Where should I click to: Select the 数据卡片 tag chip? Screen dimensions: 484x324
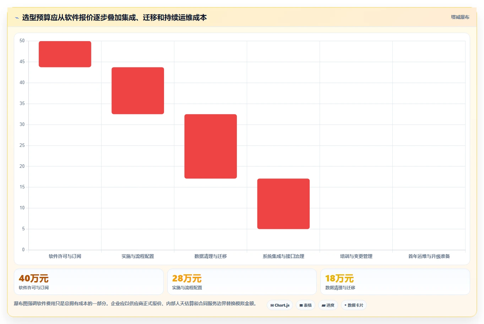(x=354, y=305)
